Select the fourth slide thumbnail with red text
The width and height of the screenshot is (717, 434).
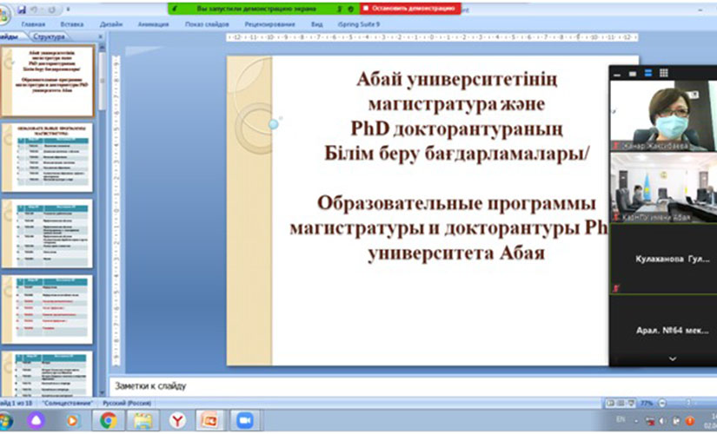point(48,309)
